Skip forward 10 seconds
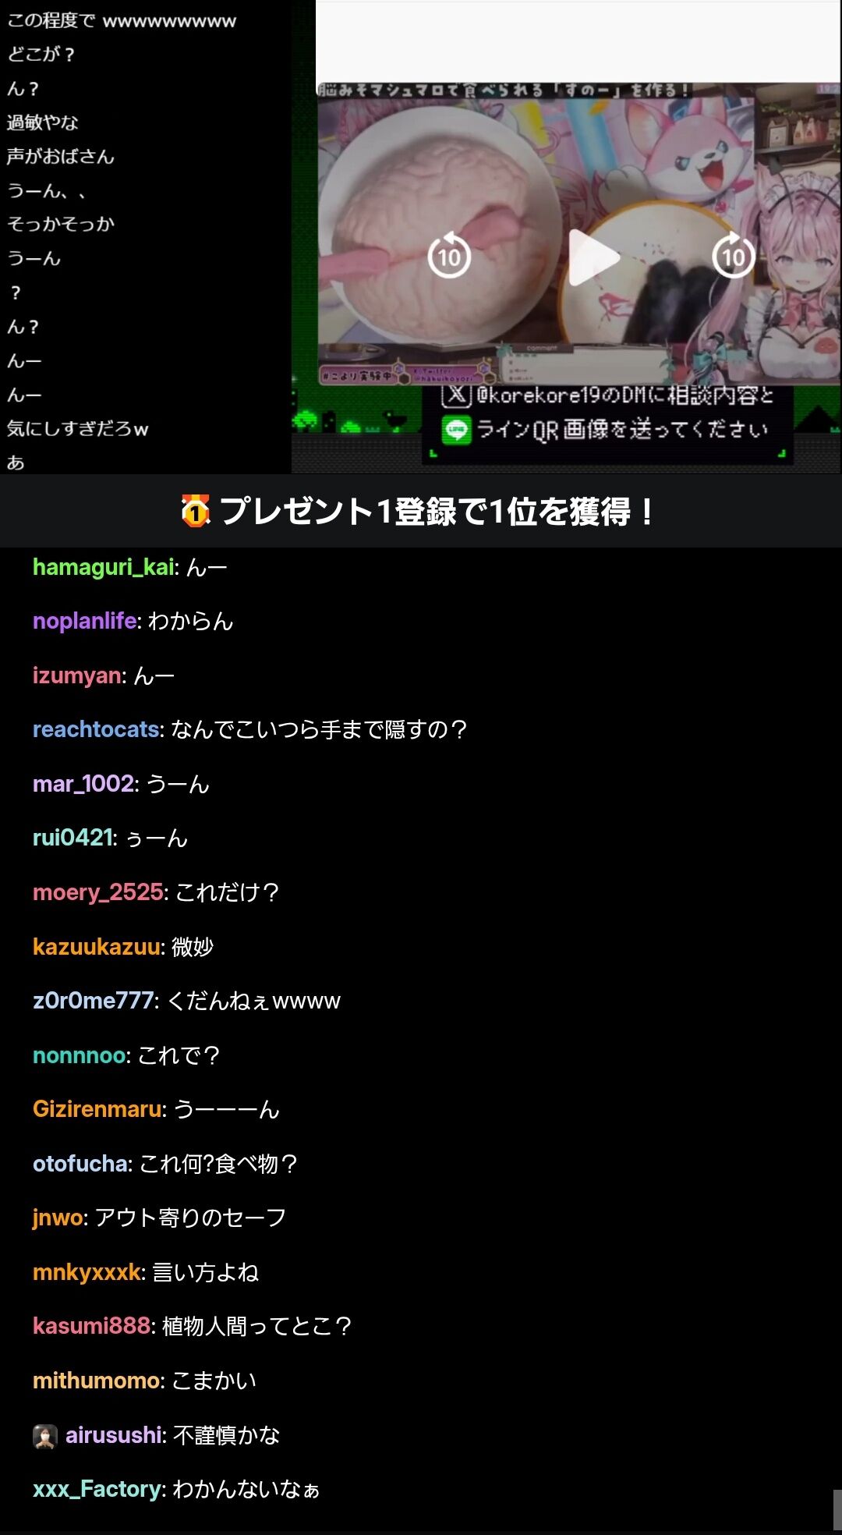The width and height of the screenshot is (842, 1535). (x=734, y=255)
